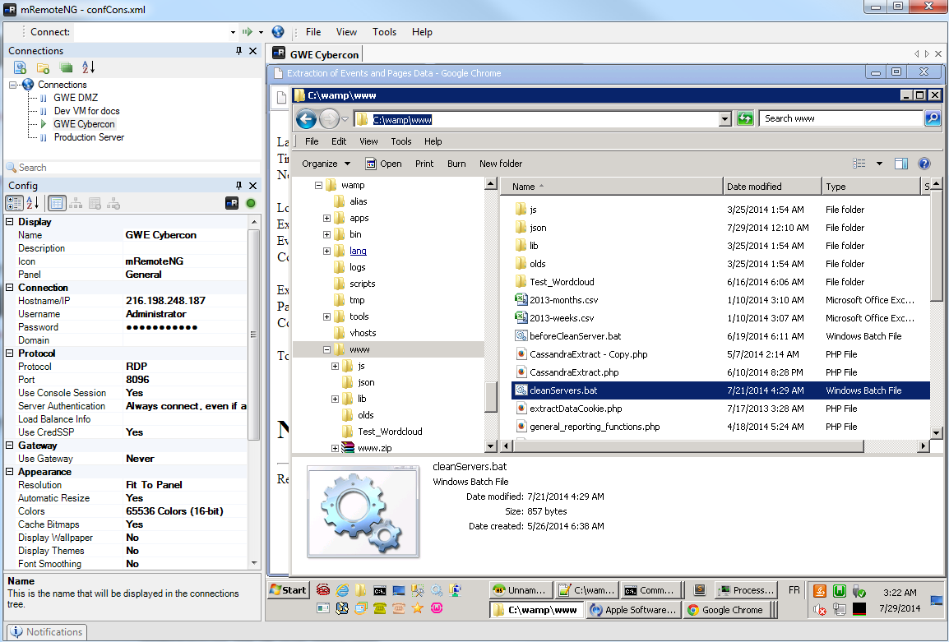Expand the Organize dropdown in Explorer
Screen dimensions: 949x642
pos(326,164)
